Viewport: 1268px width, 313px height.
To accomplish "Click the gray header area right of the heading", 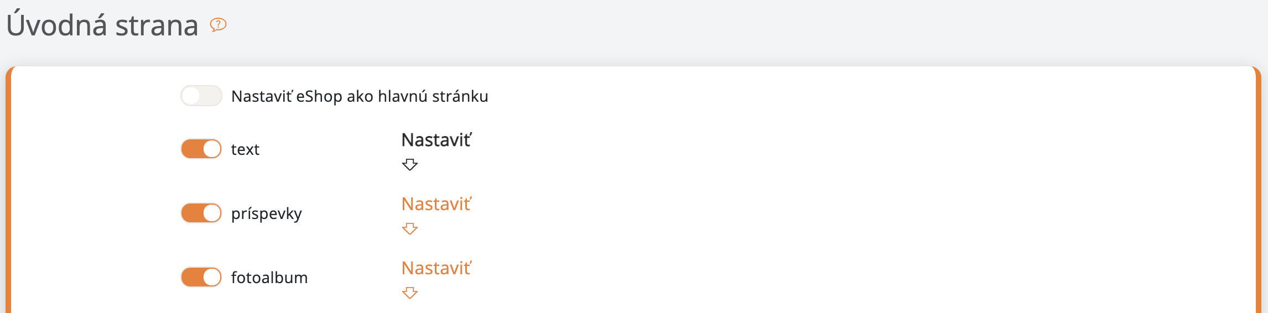I will (x=719, y=28).
